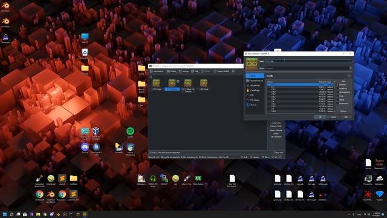
Task: Open New Text Document on desktop
Action: 232,181
